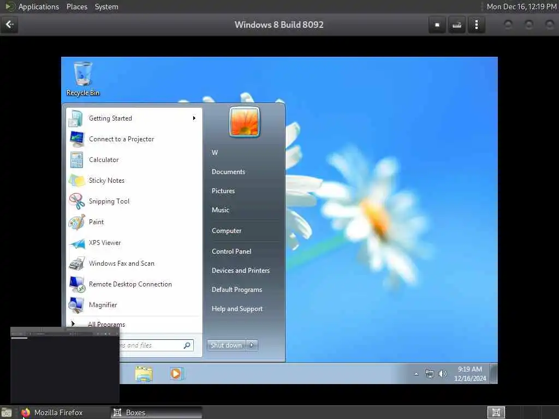Open Boxes three-dot menu

pyautogui.click(x=476, y=25)
